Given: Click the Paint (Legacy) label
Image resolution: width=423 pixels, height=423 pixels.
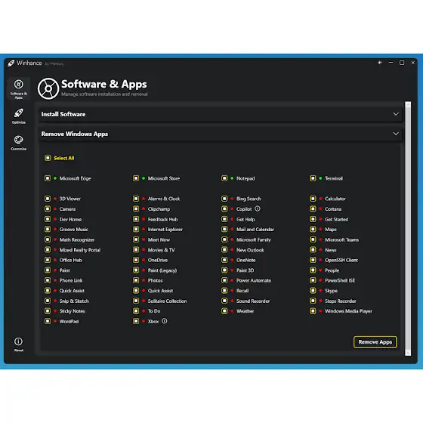Looking at the screenshot, I should (162, 270).
